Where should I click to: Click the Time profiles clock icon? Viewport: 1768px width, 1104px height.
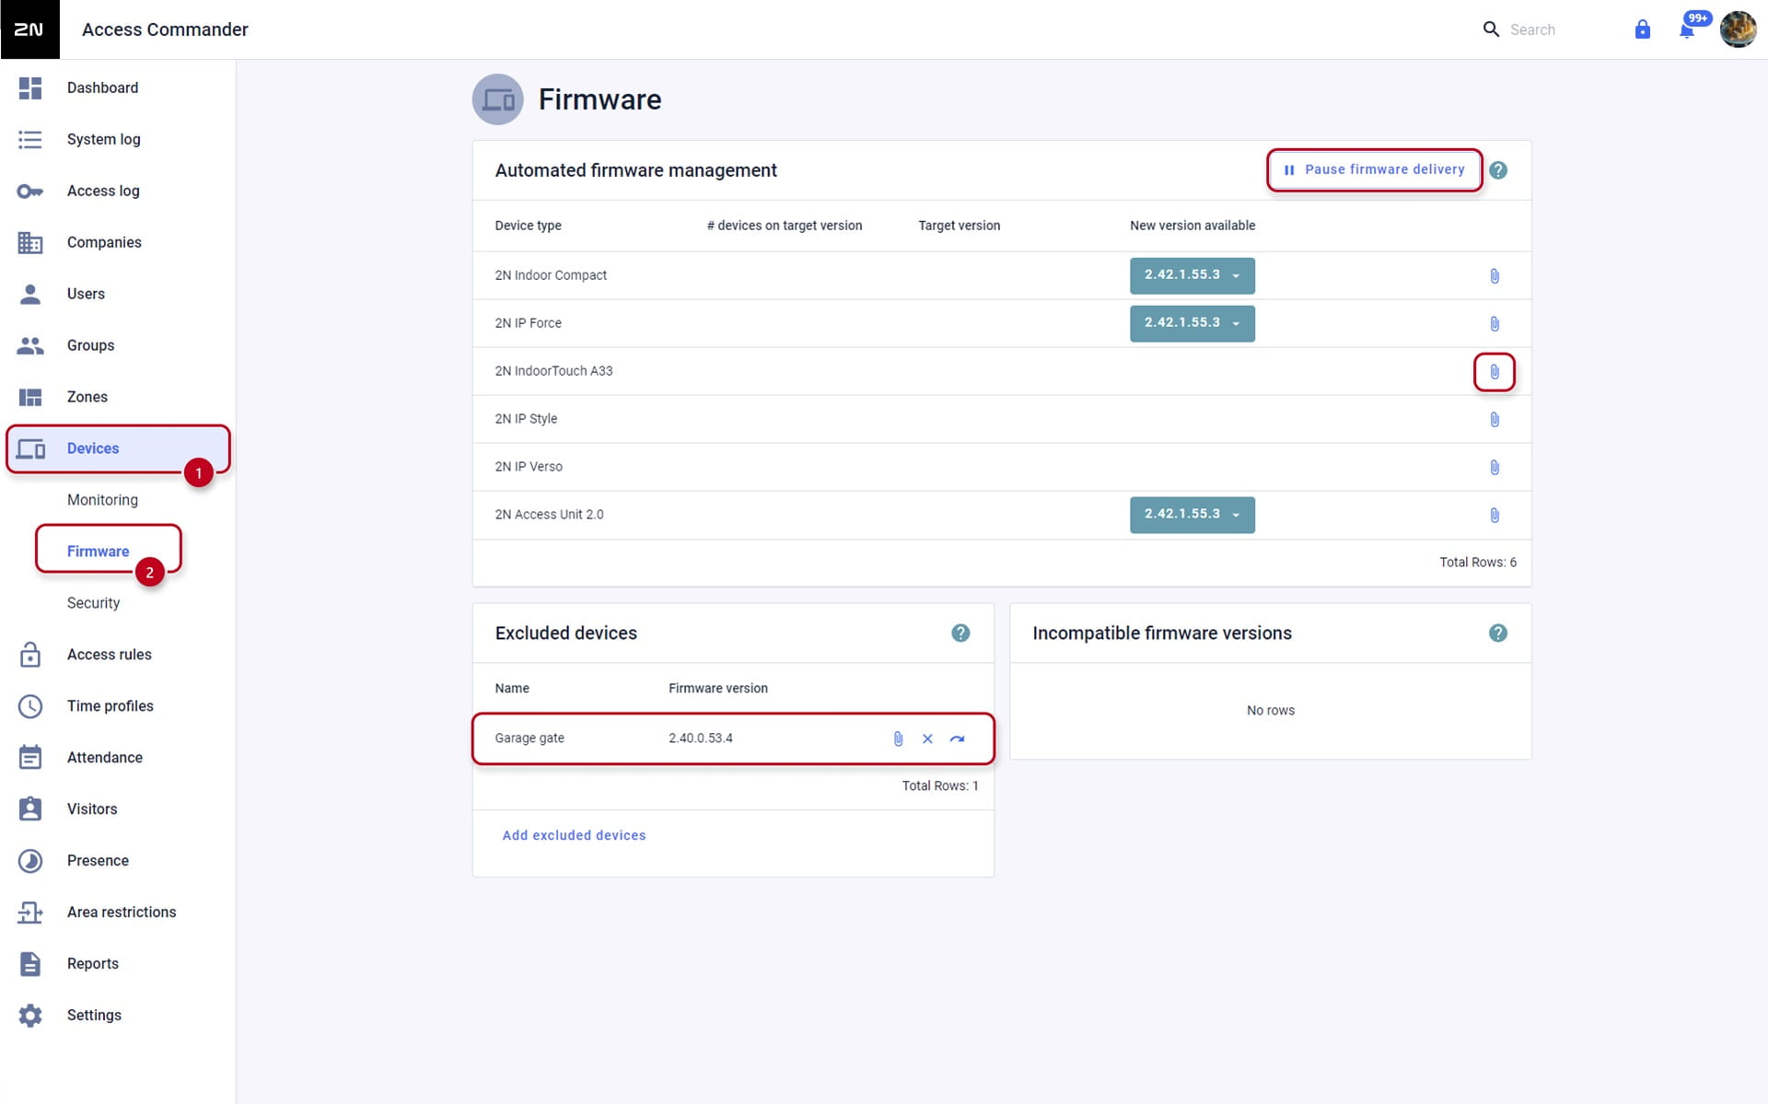point(29,706)
